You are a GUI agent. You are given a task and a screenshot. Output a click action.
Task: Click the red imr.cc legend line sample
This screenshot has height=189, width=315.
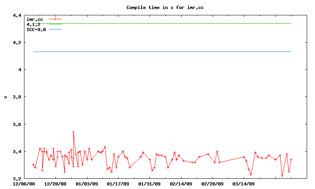tap(55, 19)
